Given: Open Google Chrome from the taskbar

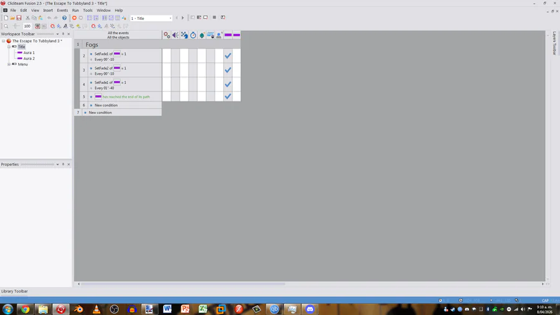Looking at the screenshot, I should coord(25,309).
